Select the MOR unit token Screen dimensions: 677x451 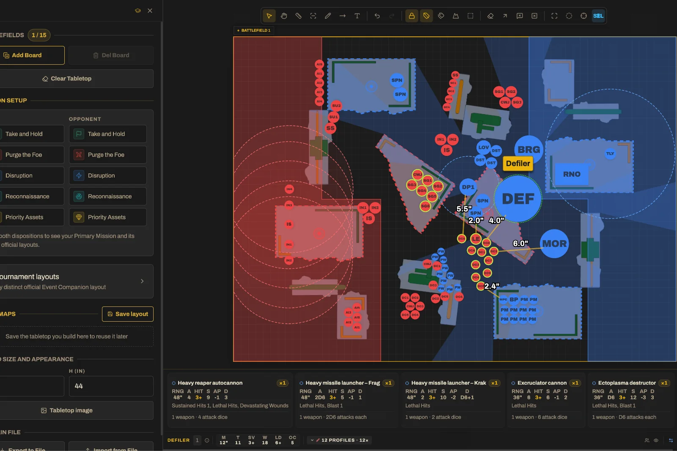(554, 244)
